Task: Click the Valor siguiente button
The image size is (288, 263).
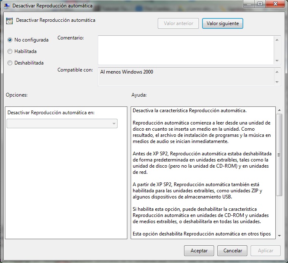Action: [x=223, y=23]
